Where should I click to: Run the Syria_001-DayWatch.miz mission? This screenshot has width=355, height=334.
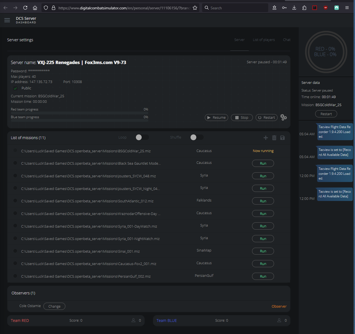[263, 226]
